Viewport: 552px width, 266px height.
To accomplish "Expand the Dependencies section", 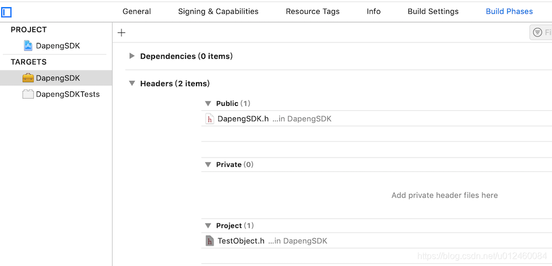I will 132,56.
